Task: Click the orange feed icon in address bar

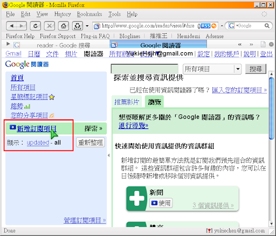Action: [x=214, y=26]
